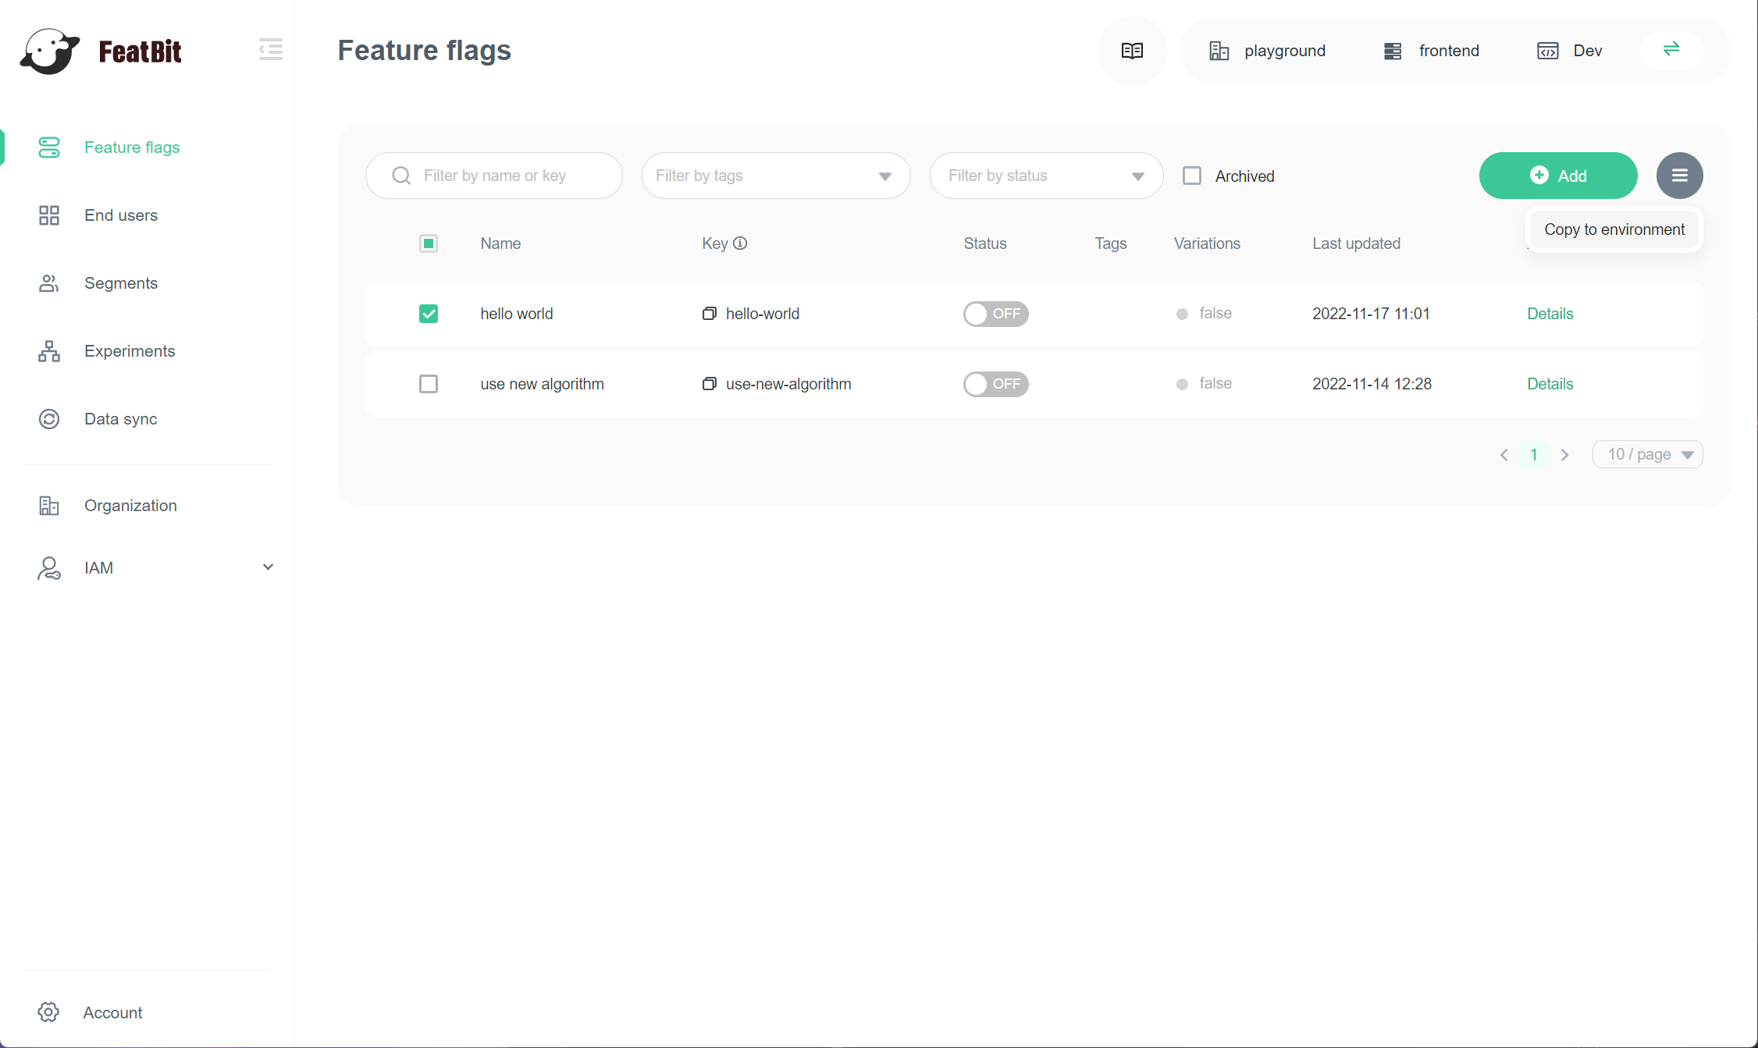Open the Filter by status dropdown
1758x1048 pixels.
(x=1045, y=176)
